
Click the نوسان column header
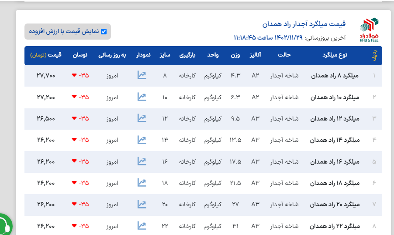click(80, 55)
